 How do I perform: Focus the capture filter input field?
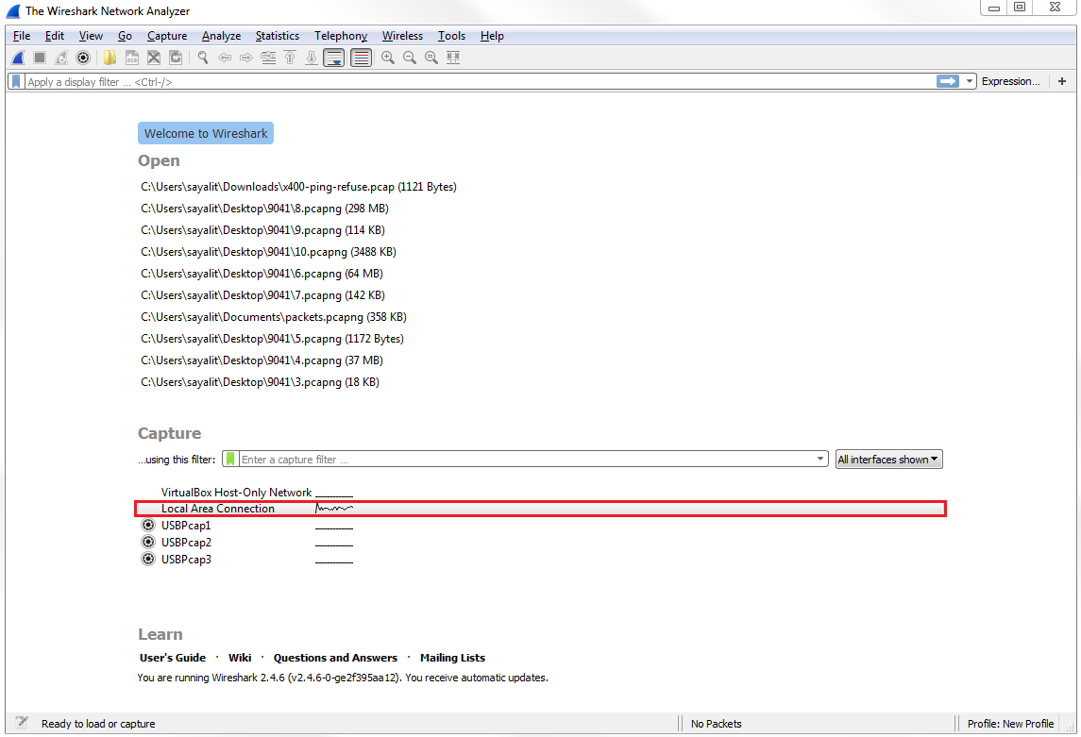[x=527, y=460]
